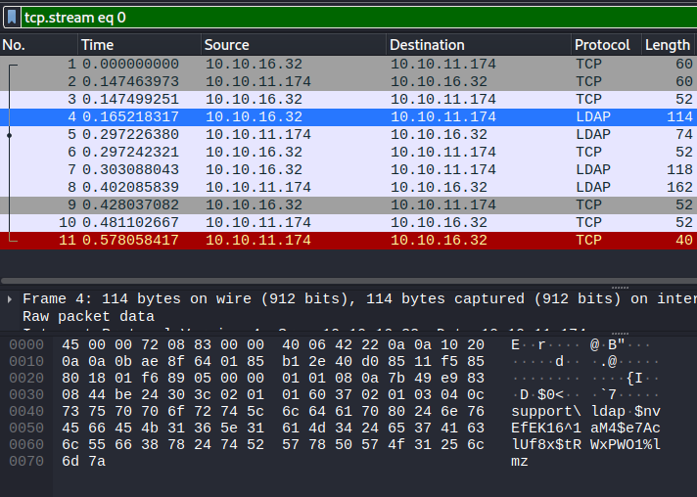Click hex offset 0020 in bytes pane

point(26,379)
